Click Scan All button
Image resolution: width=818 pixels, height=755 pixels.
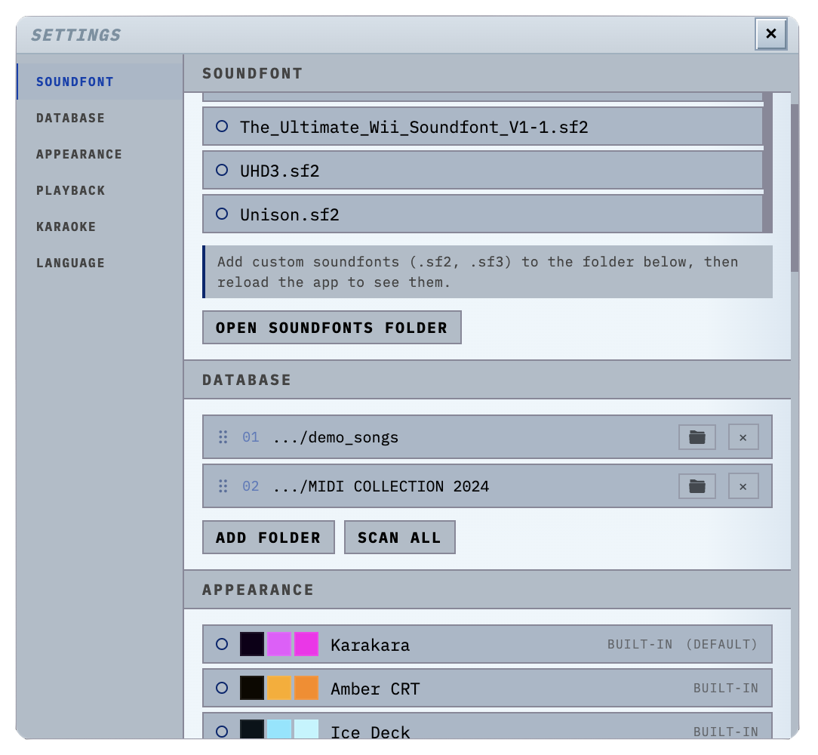tap(400, 538)
